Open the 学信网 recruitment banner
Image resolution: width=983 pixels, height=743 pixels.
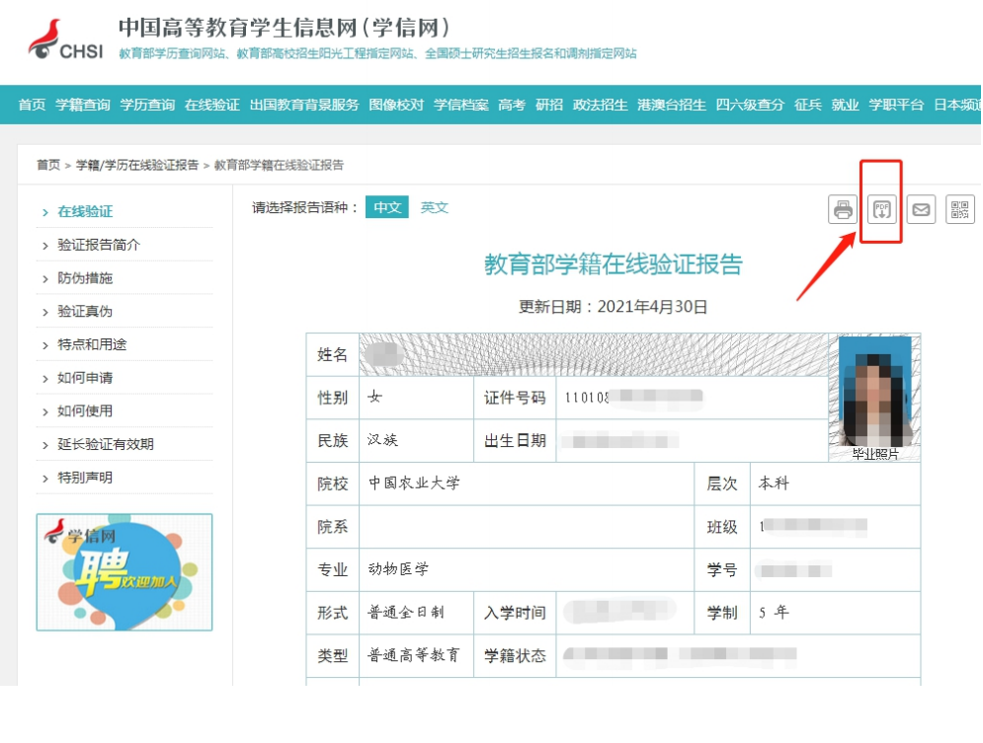pyautogui.click(x=124, y=572)
